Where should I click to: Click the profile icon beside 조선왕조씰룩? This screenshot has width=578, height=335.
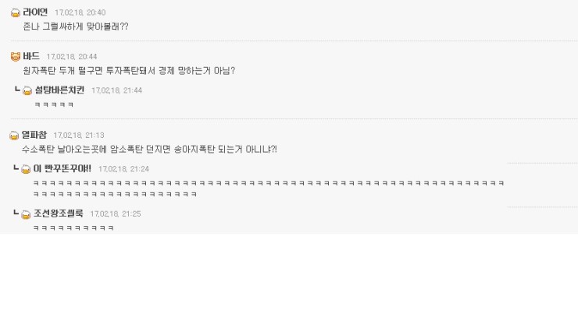(27, 214)
